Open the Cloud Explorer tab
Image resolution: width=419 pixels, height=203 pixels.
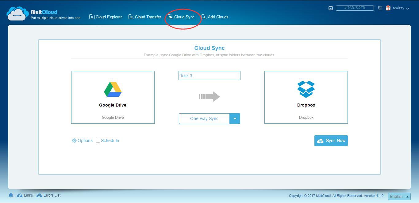(106, 17)
